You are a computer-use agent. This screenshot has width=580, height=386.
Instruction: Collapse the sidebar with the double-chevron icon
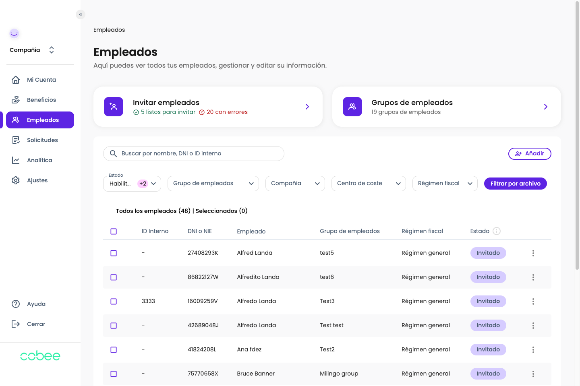coord(81,14)
